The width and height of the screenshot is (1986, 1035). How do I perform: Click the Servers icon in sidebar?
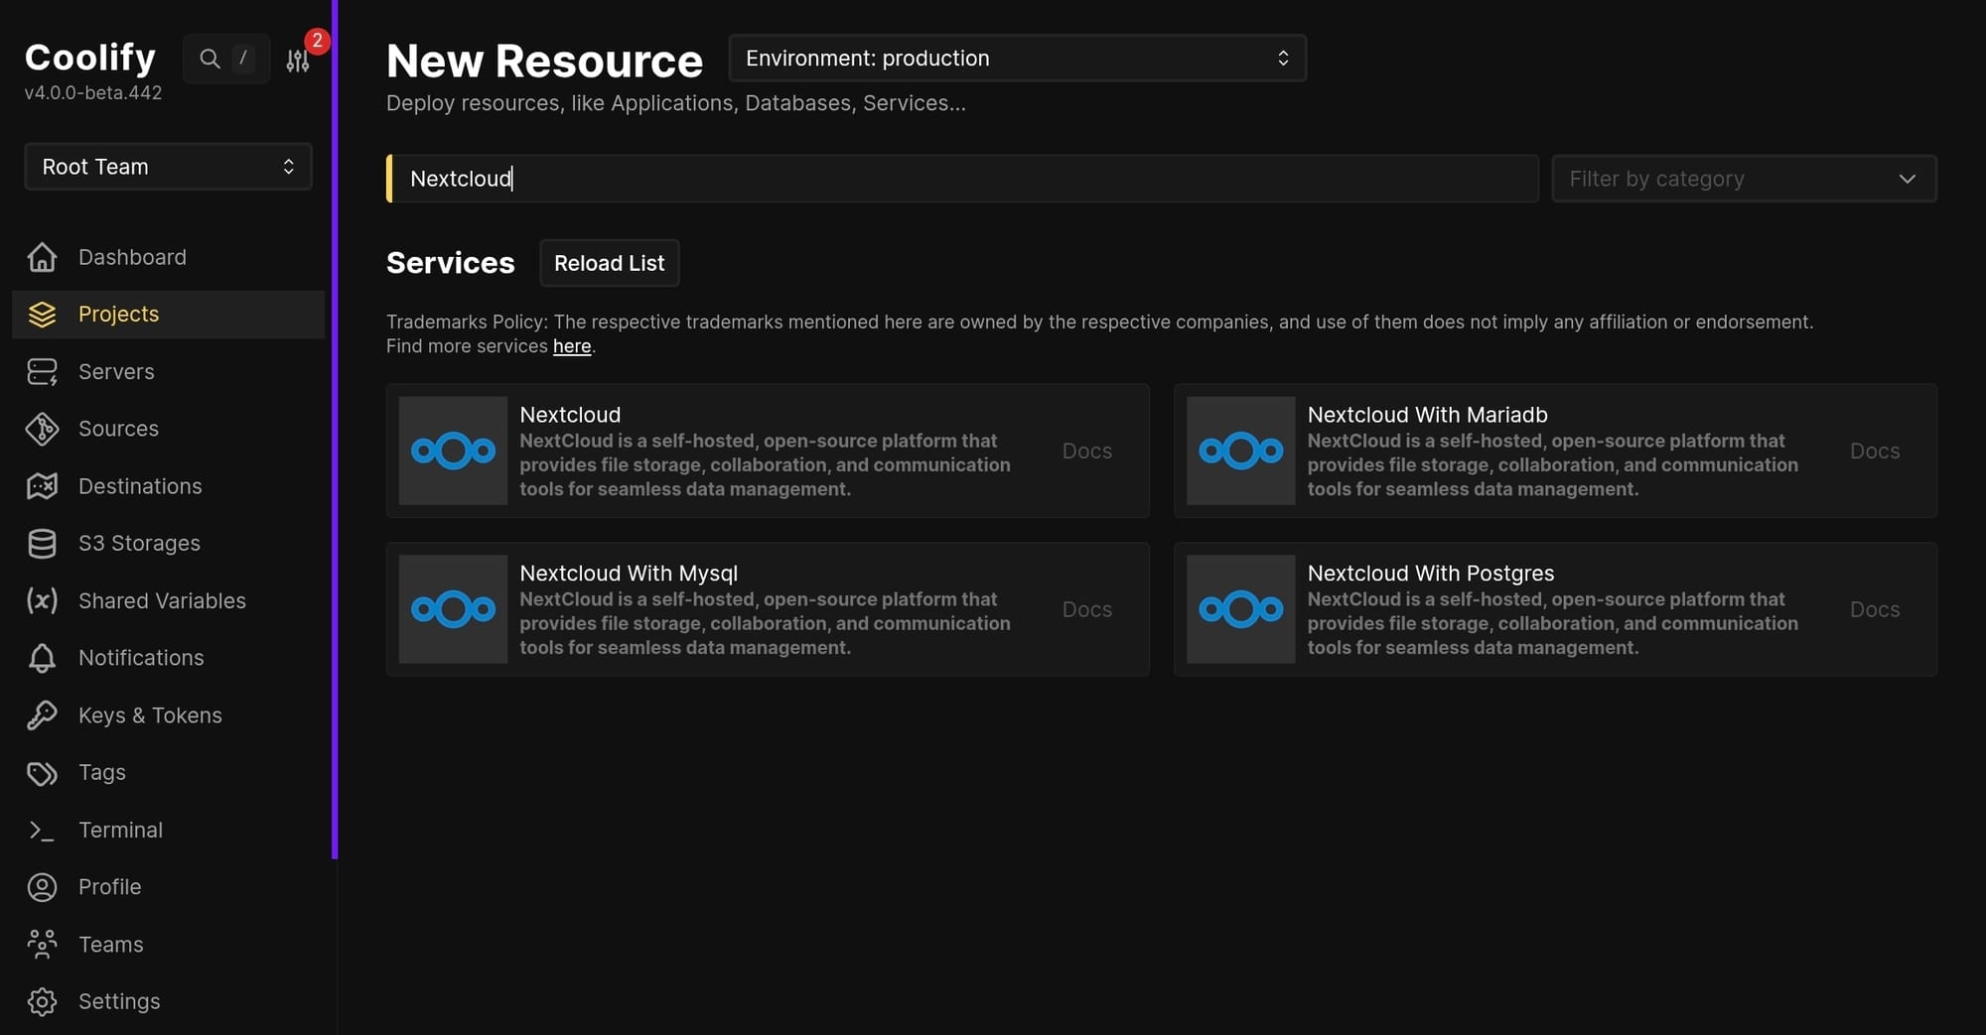click(x=42, y=372)
